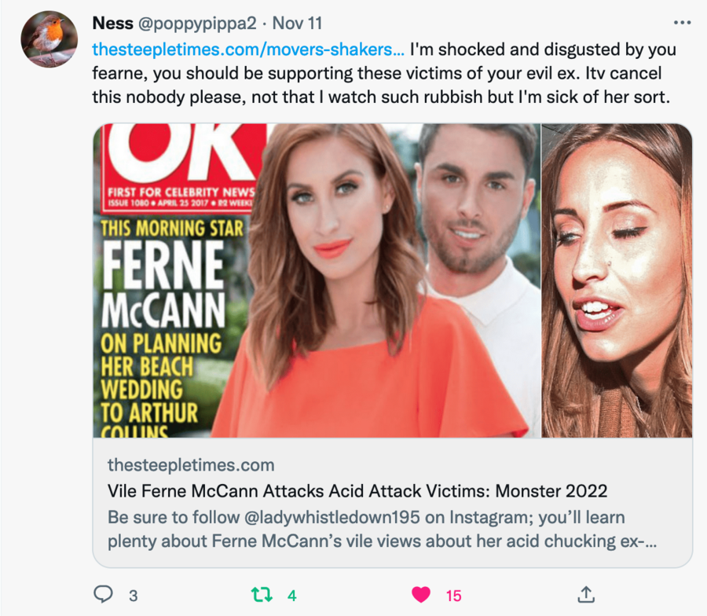This screenshot has height=616, width=707.
Task: Click the reply speech bubble icon
Action: coord(103,595)
